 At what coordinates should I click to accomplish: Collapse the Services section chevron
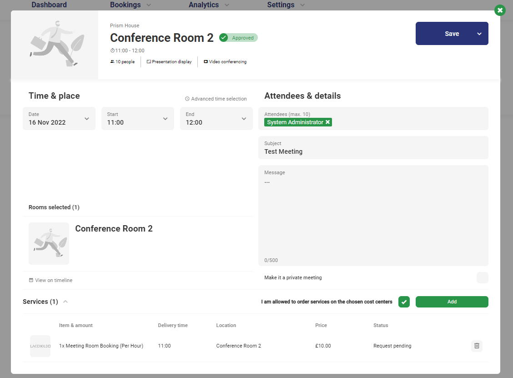[65, 302]
